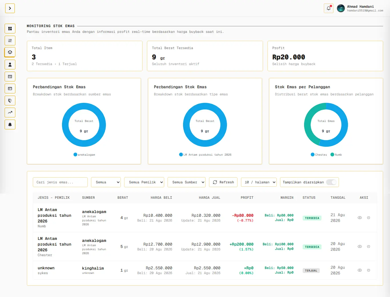This screenshot has width=390, height=297.
Task: Focus the 'Cari jenis emas...' search field
Action: coord(60,182)
